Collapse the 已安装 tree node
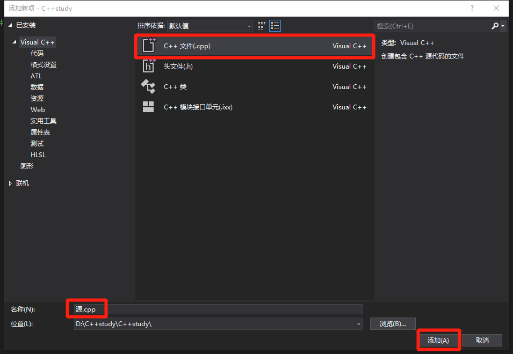The width and height of the screenshot is (513, 354). point(10,25)
